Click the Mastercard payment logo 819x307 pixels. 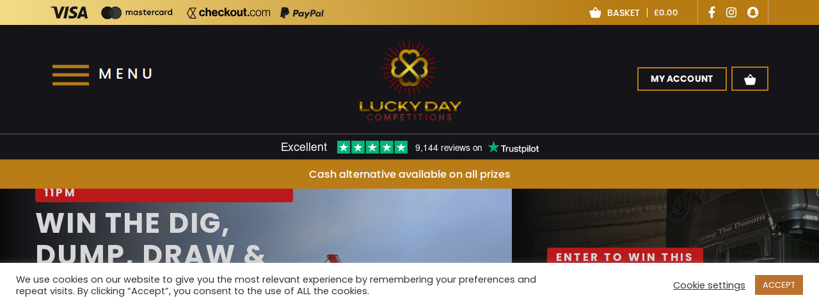click(x=137, y=13)
